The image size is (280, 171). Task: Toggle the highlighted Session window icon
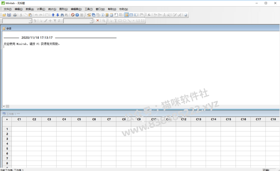(x=127, y=15)
